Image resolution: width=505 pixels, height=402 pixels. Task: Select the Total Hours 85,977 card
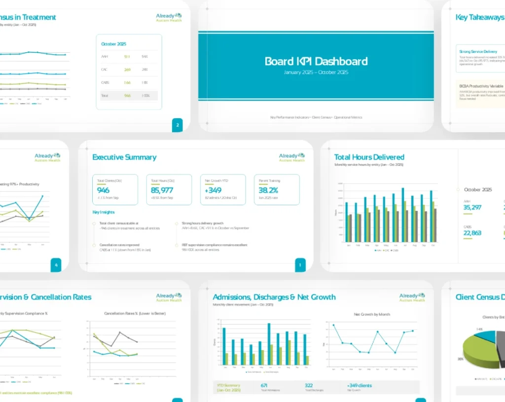coord(169,190)
